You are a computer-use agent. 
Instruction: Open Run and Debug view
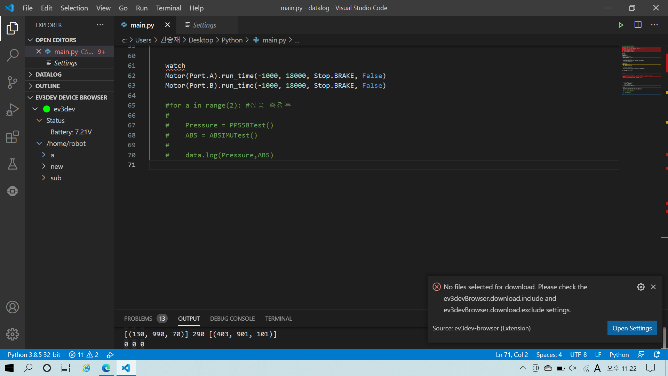point(13,110)
